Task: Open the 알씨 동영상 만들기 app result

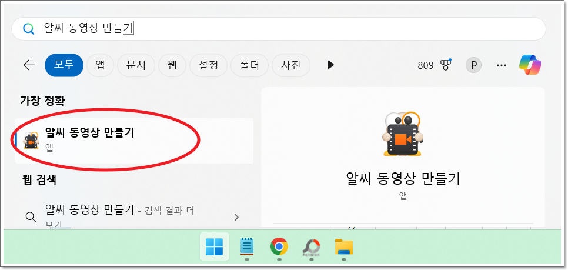Action: pos(134,141)
